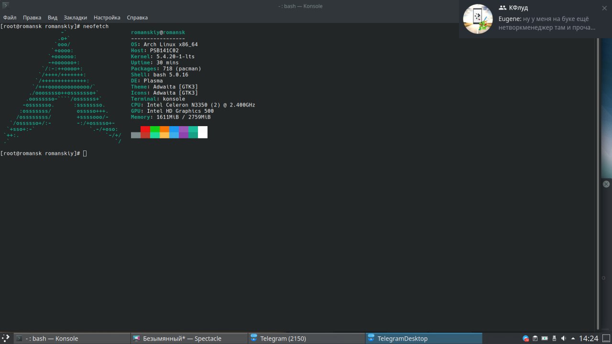The height and width of the screenshot is (344, 612).
Task: Open the Telegram tray icon with unread badge
Action: [526, 338]
